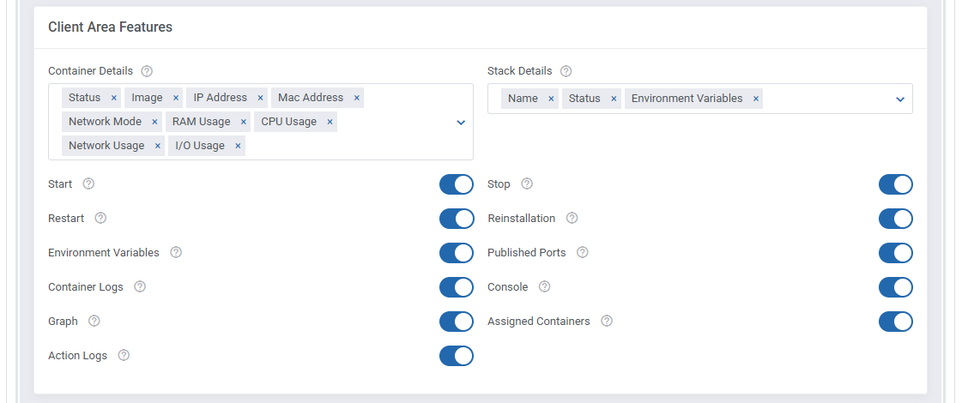This screenshot has height=403, width=962.
Task: Disable the Start toggle
Action: pyautogui.click(x=457, y=184)
